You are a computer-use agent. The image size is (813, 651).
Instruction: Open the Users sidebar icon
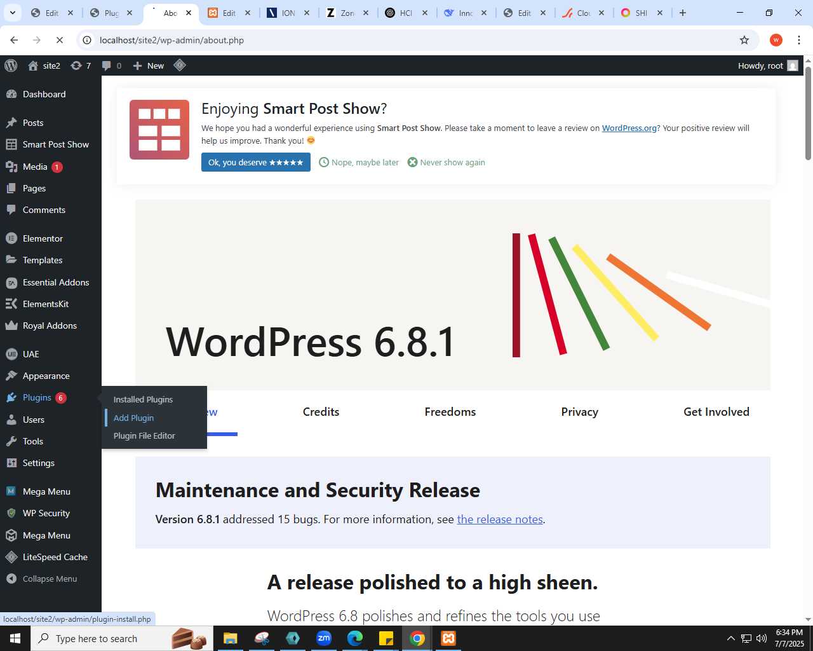point(11,420)
